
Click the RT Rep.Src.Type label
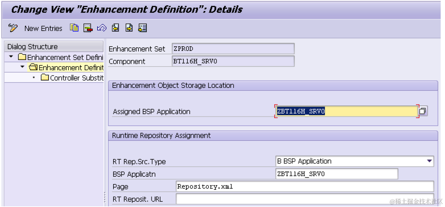(139, 162)
